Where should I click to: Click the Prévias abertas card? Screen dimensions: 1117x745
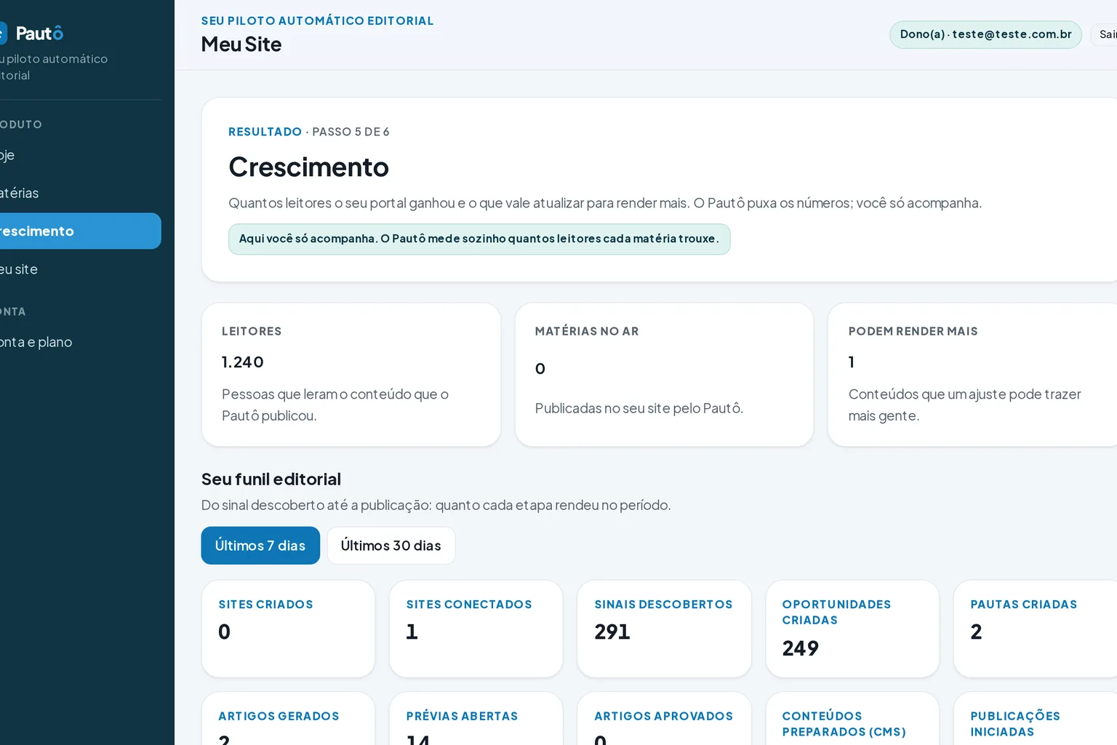pyautogui.click(x=476, y=719)
